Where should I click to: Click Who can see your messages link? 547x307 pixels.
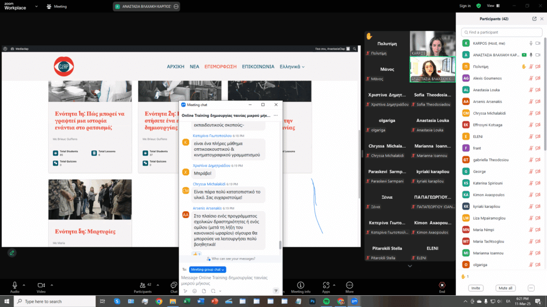[x=231, y=258]
